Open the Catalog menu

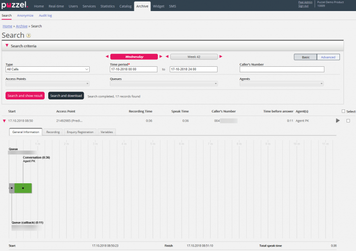click(125, 6)
